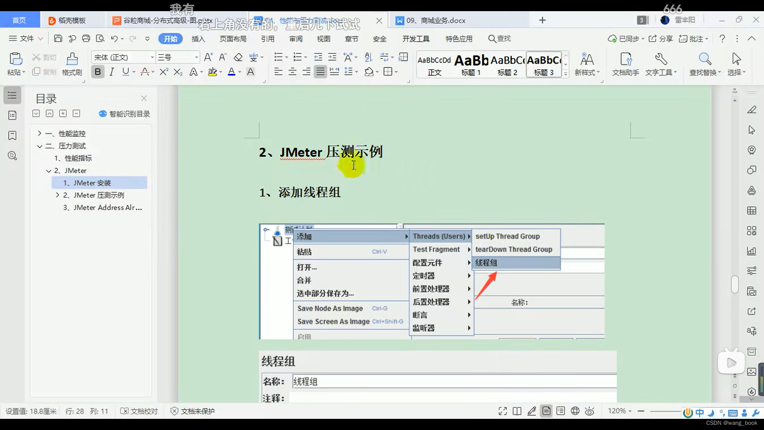Click 智能识别目录 button
The width and height of the screenshot is (764, 430).
tap(125, 114)
